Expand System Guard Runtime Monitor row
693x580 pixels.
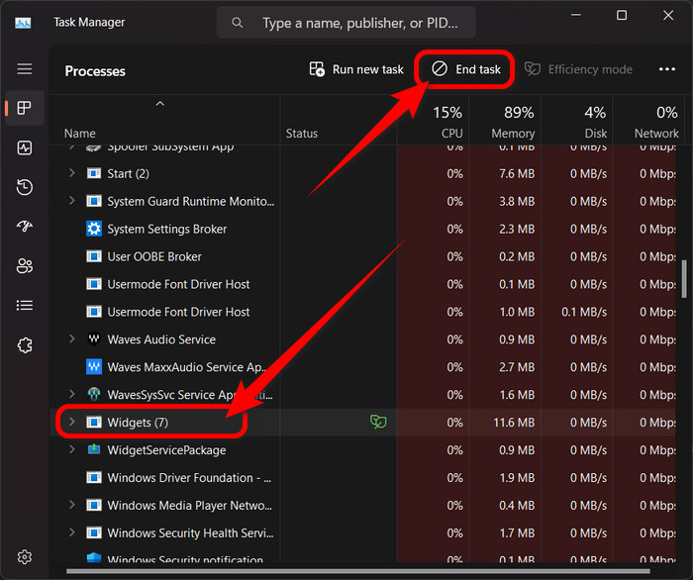pos(71,201)
